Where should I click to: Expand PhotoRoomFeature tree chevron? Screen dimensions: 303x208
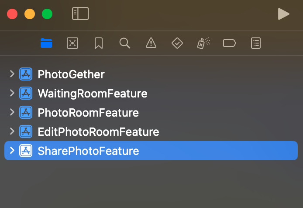point(12,112)
